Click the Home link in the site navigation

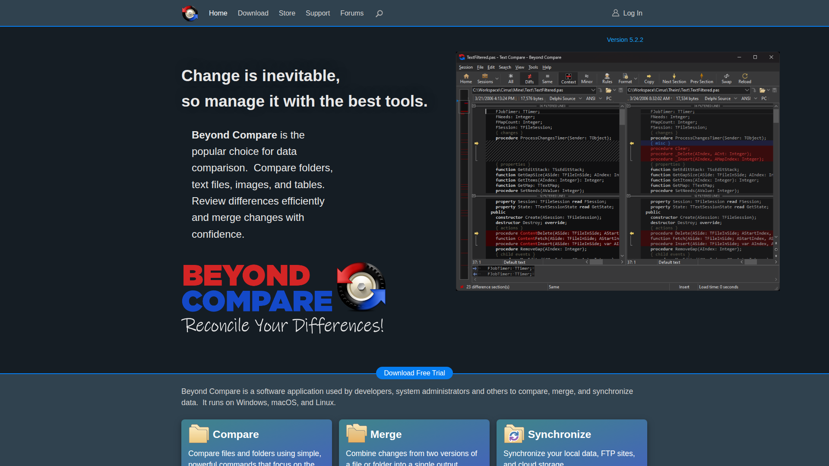(218, 13)
